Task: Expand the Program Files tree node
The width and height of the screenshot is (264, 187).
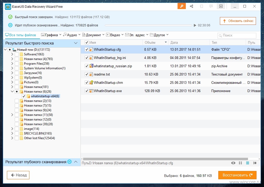Action: point(12,64)
